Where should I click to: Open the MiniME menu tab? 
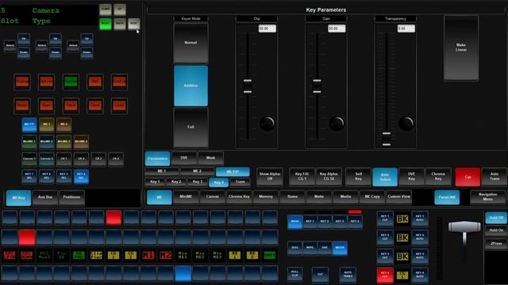(186, 197)
